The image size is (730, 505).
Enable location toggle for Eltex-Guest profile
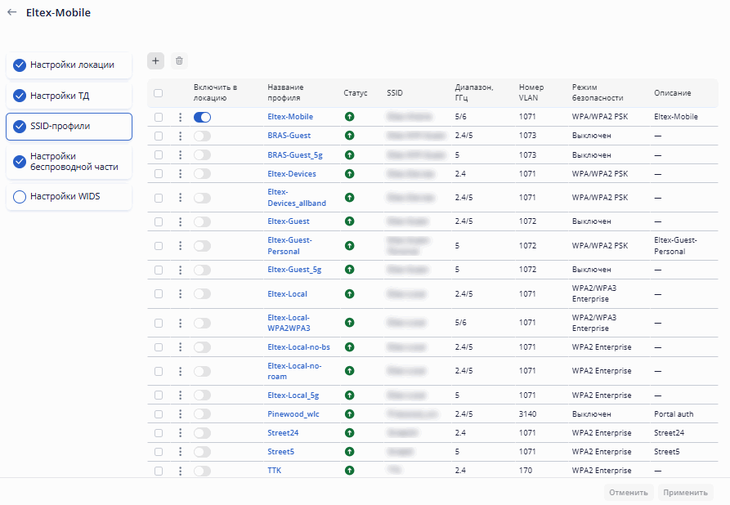tap(202, 221)
